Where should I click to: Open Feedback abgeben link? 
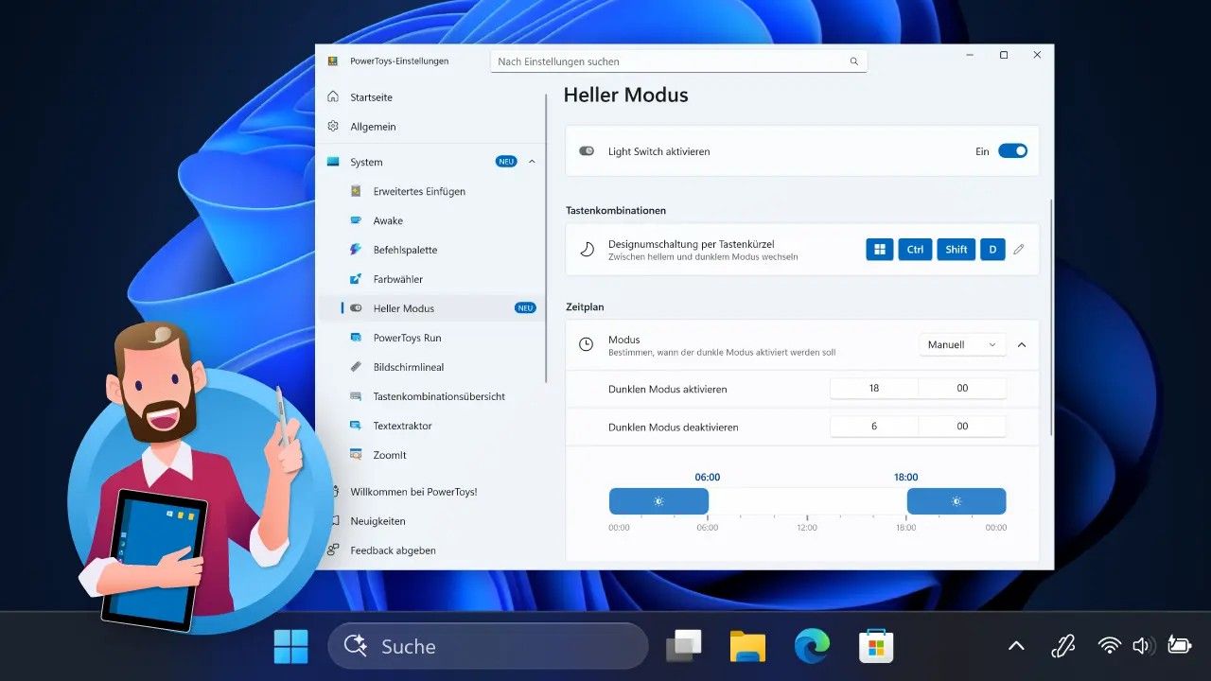pyautogui.click(x=393, y=550)
